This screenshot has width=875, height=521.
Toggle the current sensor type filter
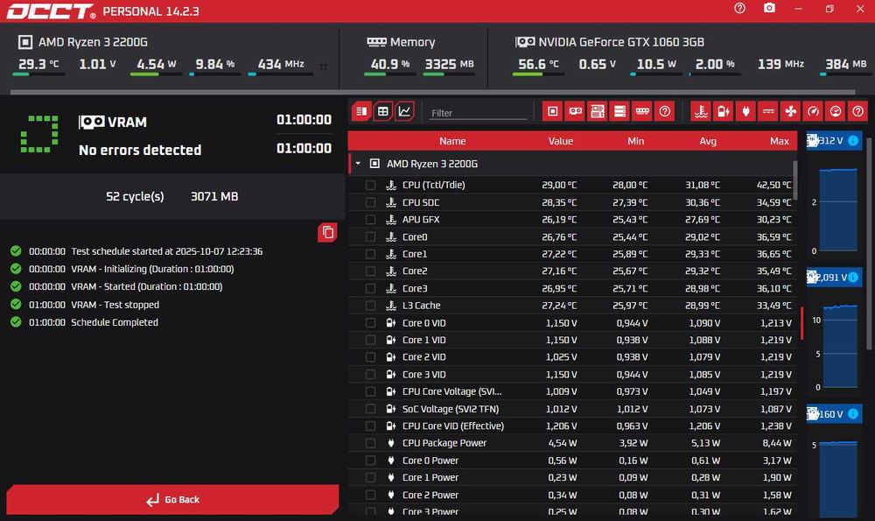pos(768,112)
